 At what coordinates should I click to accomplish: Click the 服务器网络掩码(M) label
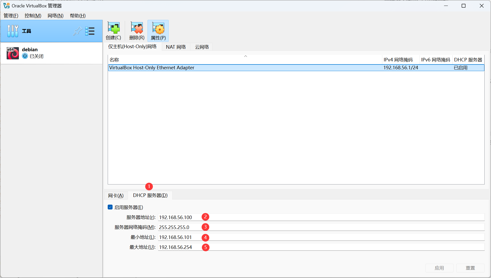(135, 227)
